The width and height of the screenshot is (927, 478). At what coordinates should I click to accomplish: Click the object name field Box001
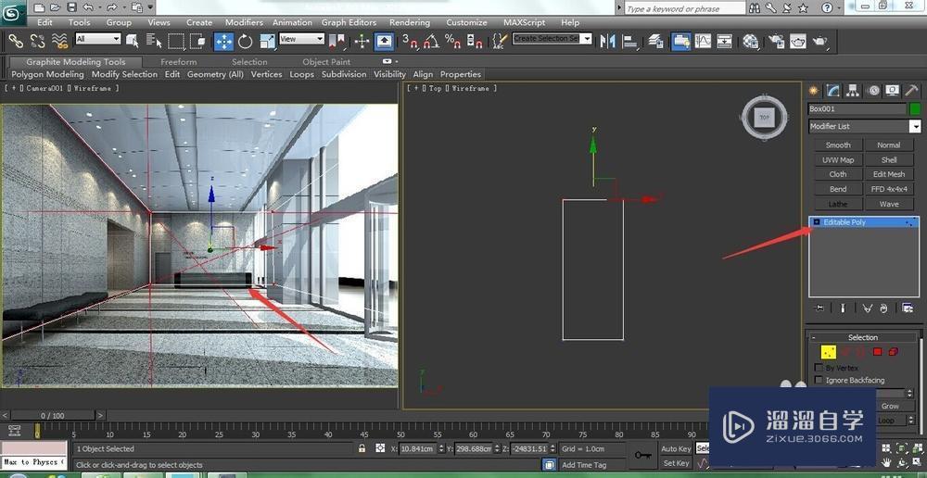coord(857,108)
